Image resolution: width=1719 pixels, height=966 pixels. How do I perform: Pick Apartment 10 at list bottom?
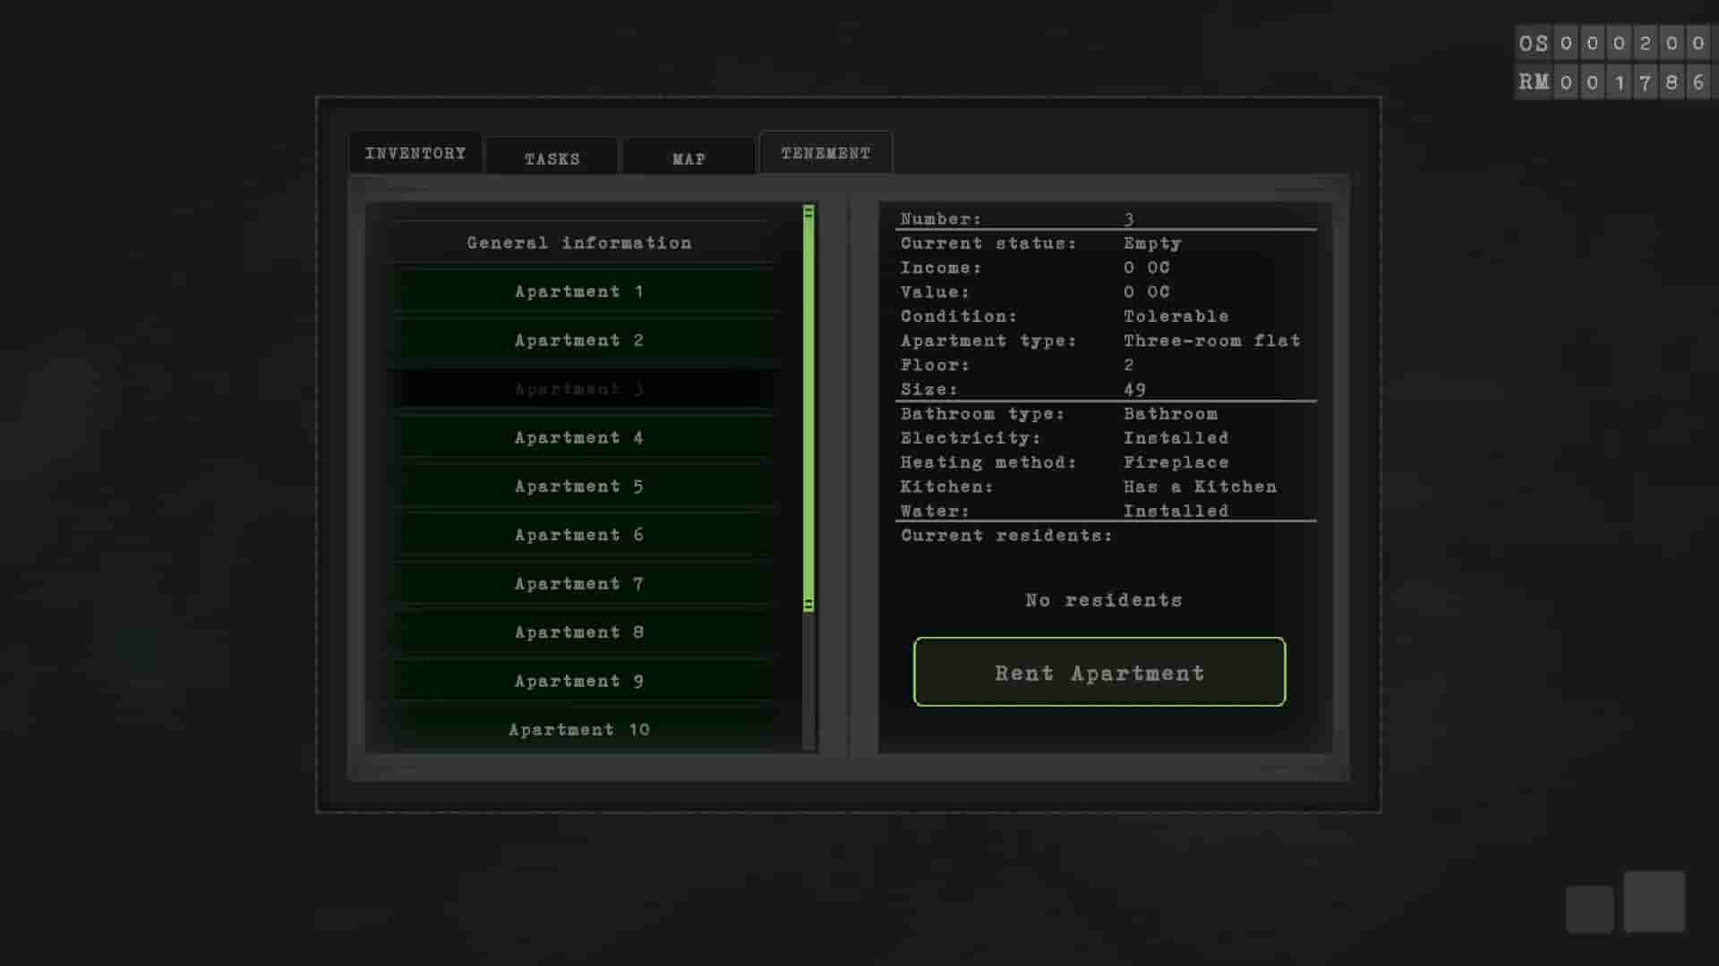point(579,730)
